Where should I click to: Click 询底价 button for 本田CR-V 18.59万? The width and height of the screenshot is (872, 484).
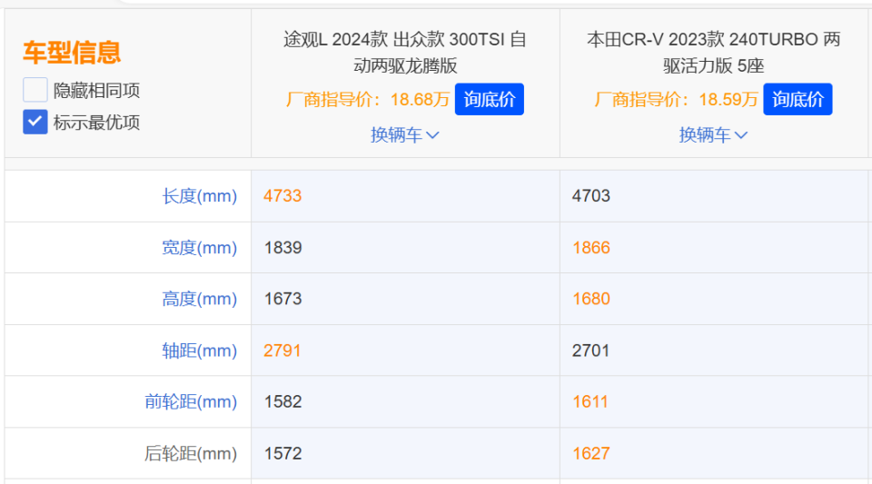click(798, 100)
